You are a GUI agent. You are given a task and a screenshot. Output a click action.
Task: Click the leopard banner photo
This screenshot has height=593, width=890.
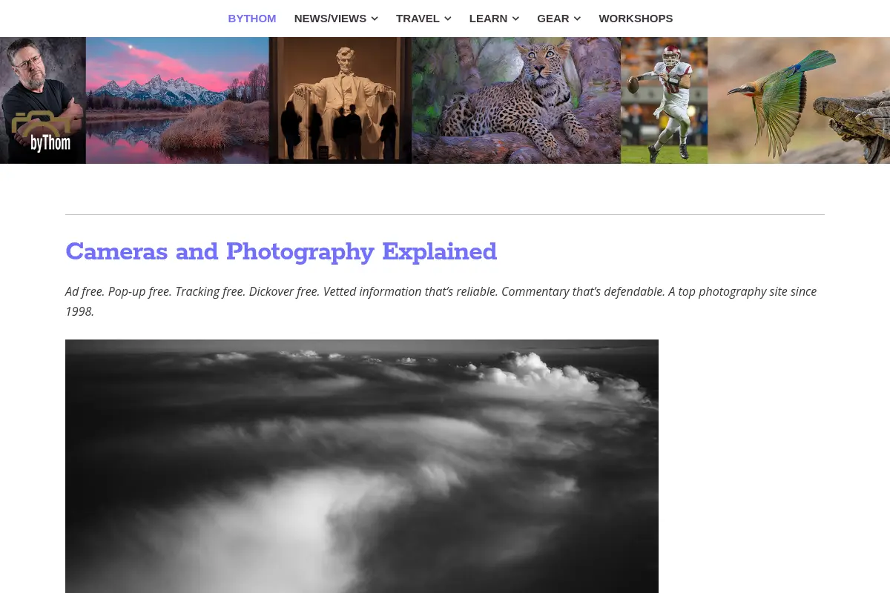(516, 100)
